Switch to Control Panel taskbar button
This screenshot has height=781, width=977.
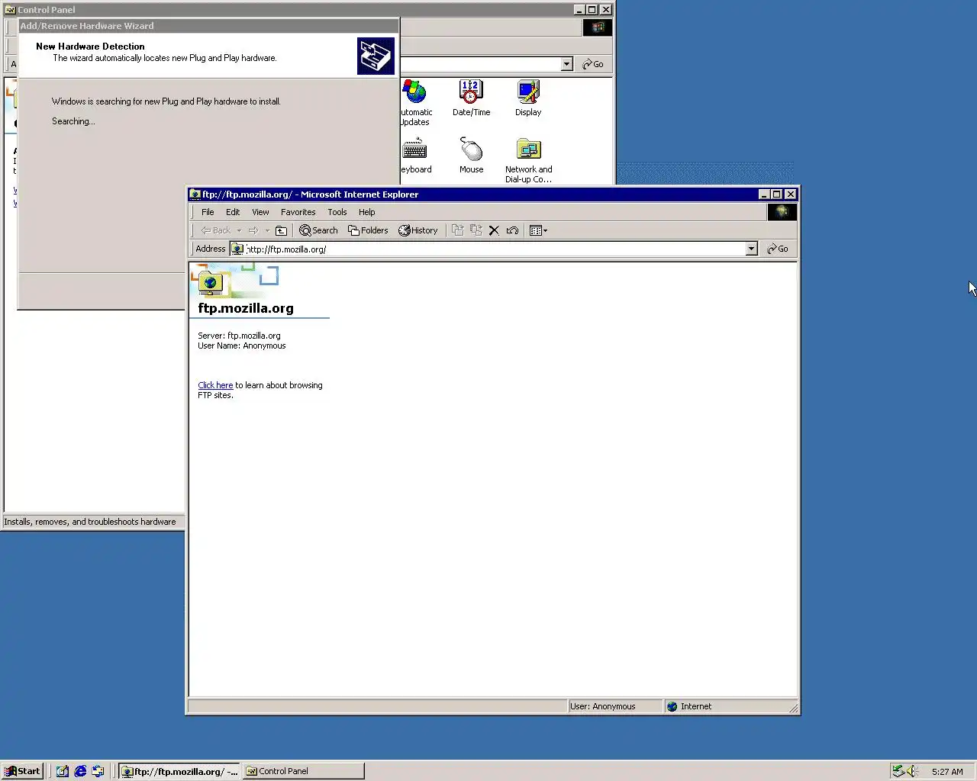click(304, 771)
